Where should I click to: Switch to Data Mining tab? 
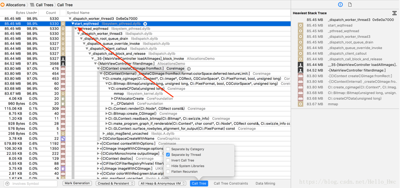(265, 184)
